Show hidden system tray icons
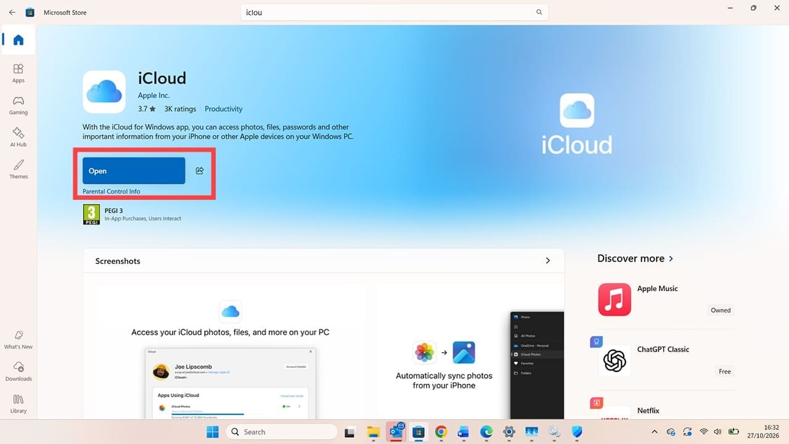 (x=654, y=432)
